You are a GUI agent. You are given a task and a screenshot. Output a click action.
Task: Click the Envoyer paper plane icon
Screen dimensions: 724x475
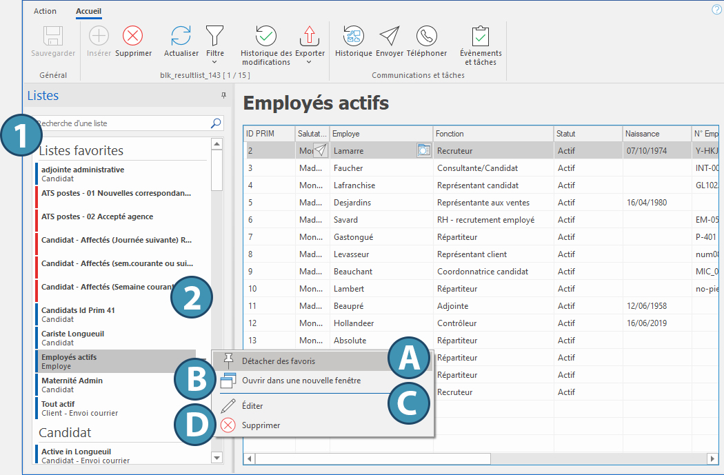click(x=390, y=36)
